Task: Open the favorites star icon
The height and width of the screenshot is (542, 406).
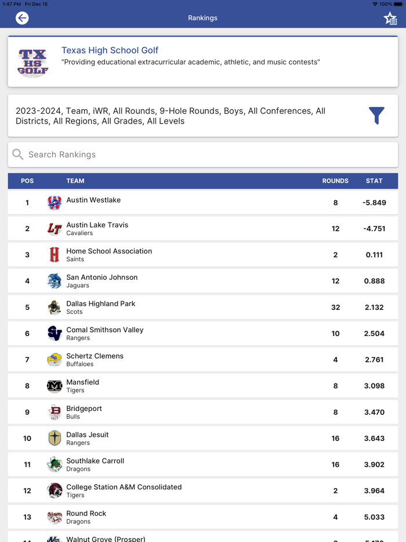Action: click(x=389, y=18)
